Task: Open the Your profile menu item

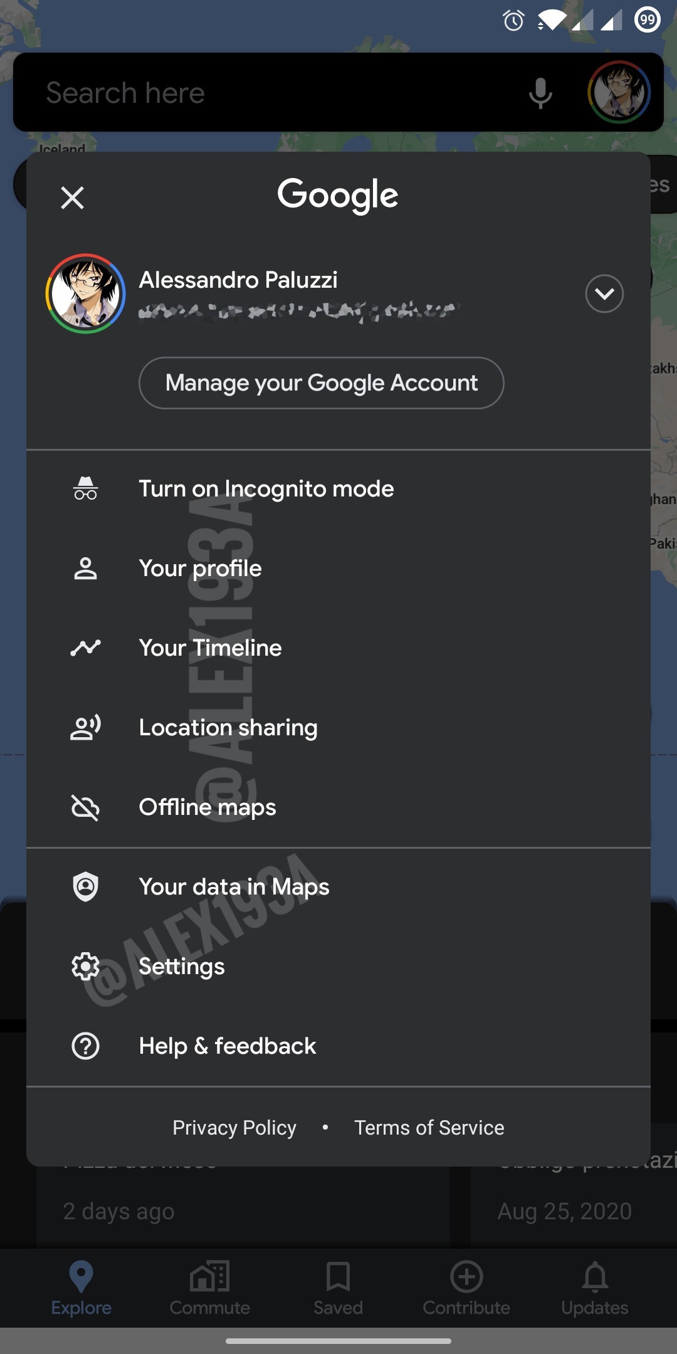Action: tap(201, 568)
